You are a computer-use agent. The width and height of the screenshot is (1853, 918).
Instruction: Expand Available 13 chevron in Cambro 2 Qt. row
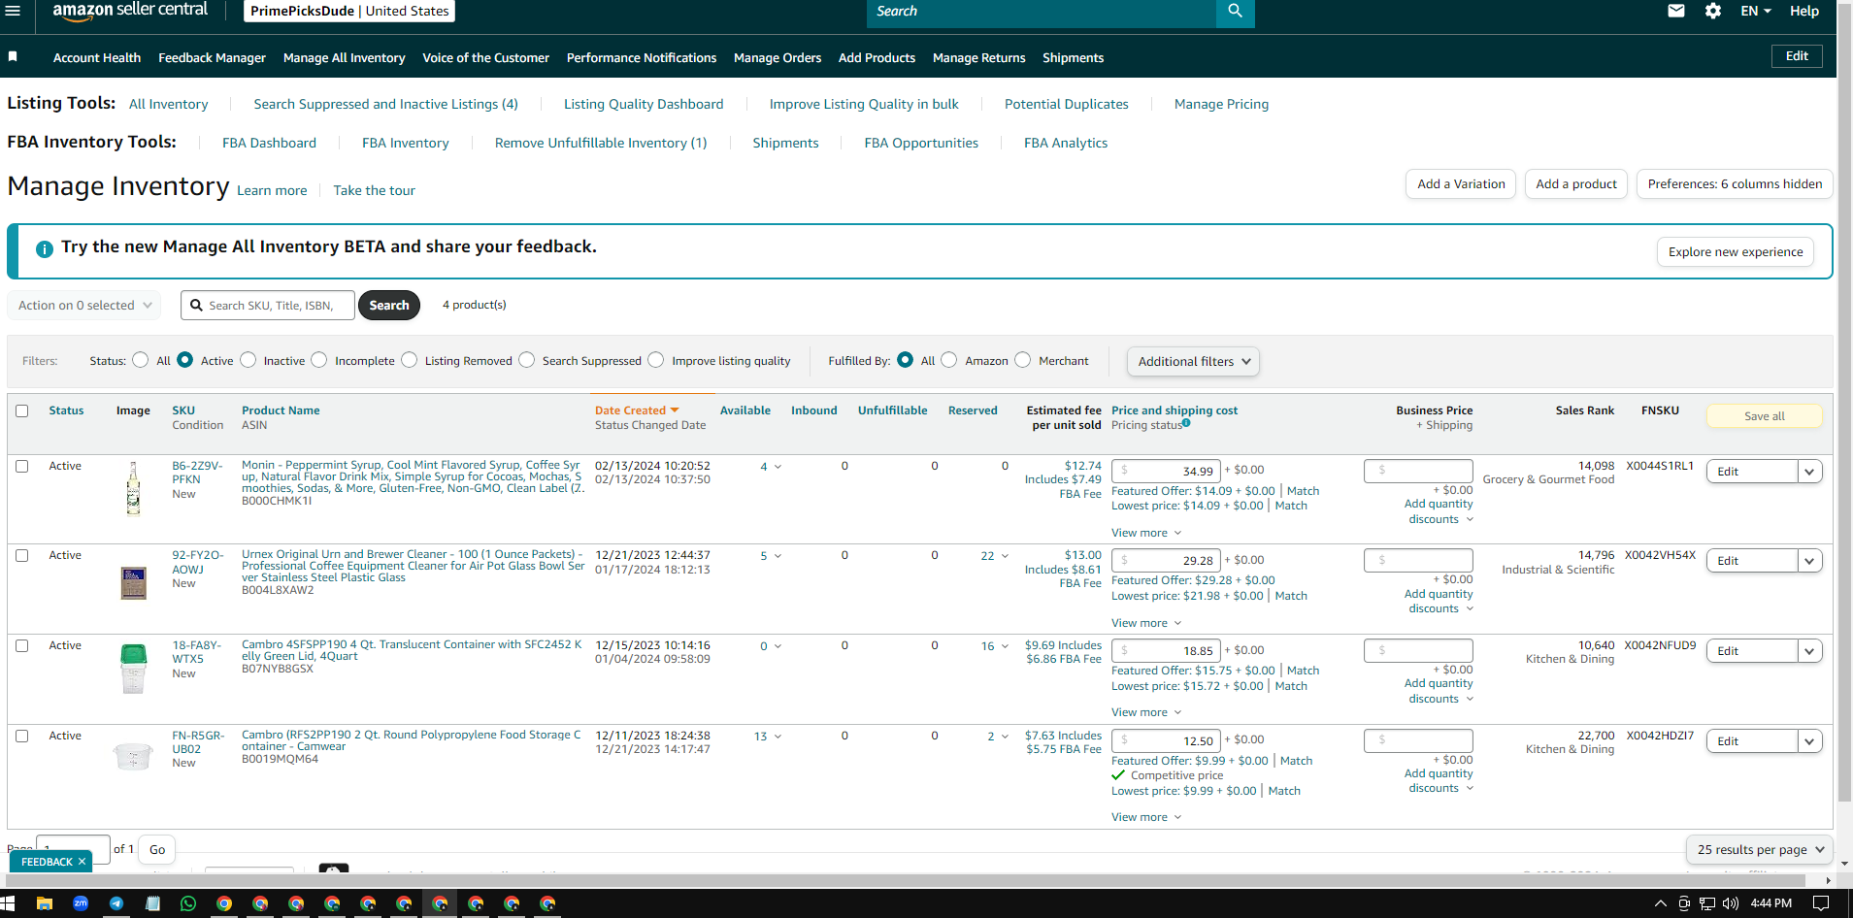click(x=778, y=737)
